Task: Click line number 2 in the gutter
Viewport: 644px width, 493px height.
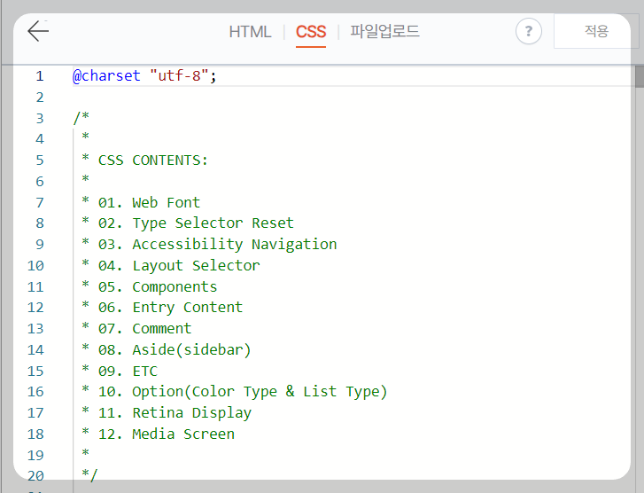Action: point(40,97)
